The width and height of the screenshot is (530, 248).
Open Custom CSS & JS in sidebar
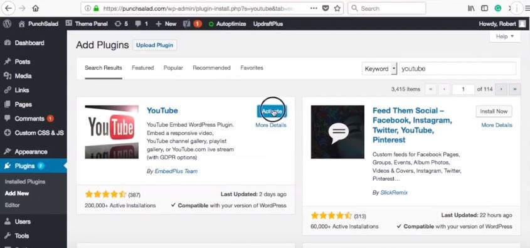(33, 133)
